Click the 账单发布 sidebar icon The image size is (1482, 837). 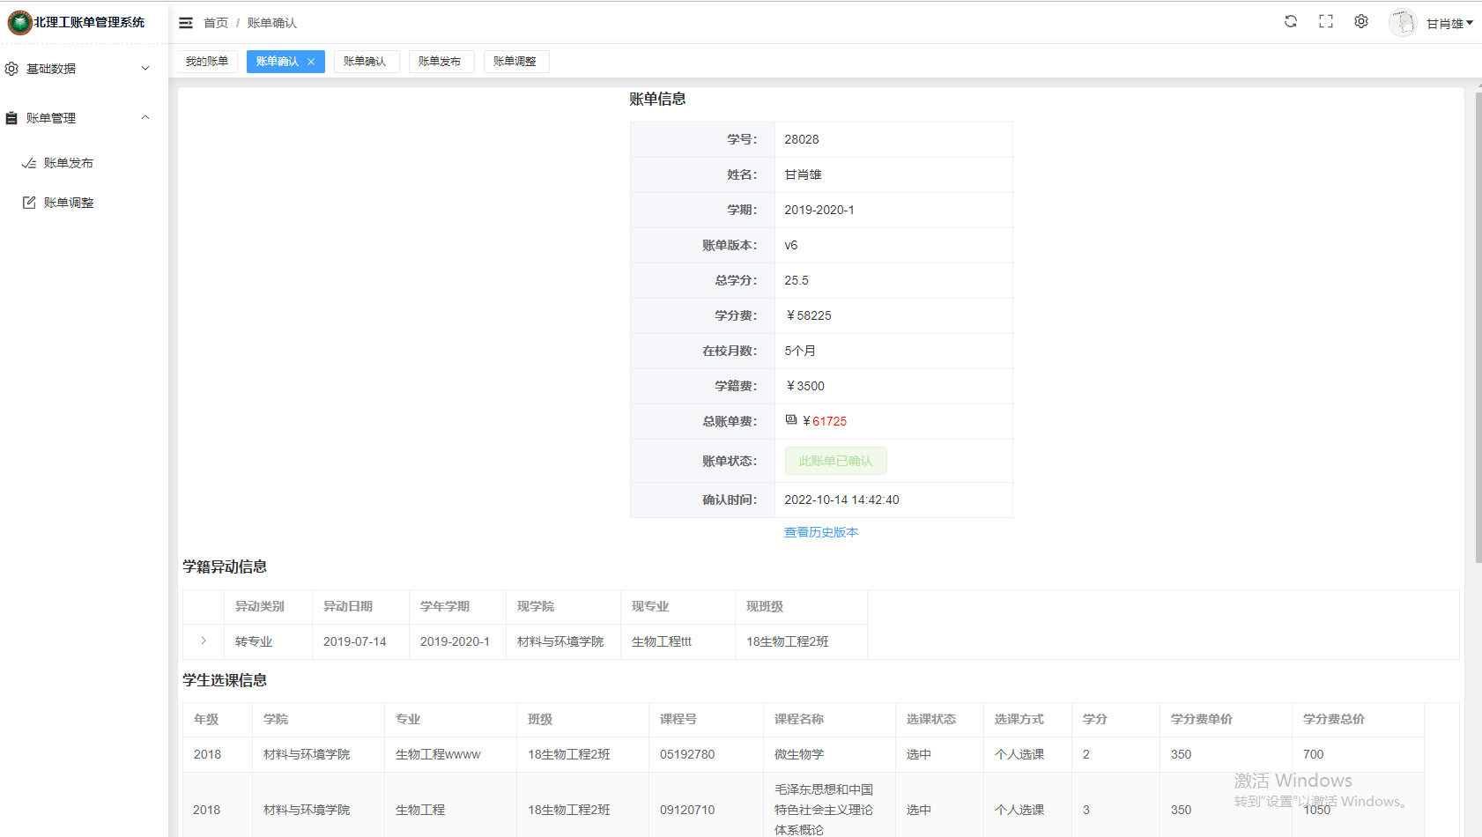(29, 163)
